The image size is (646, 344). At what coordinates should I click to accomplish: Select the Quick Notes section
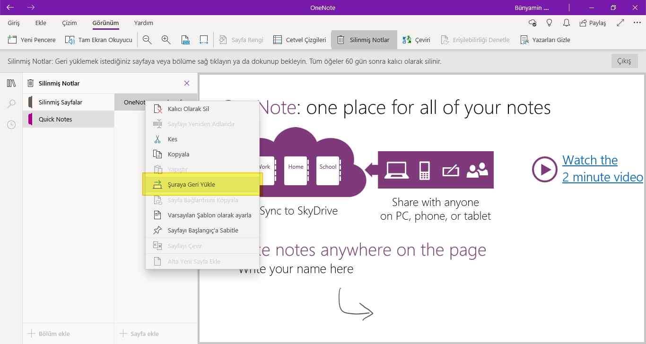pos(68,119)
